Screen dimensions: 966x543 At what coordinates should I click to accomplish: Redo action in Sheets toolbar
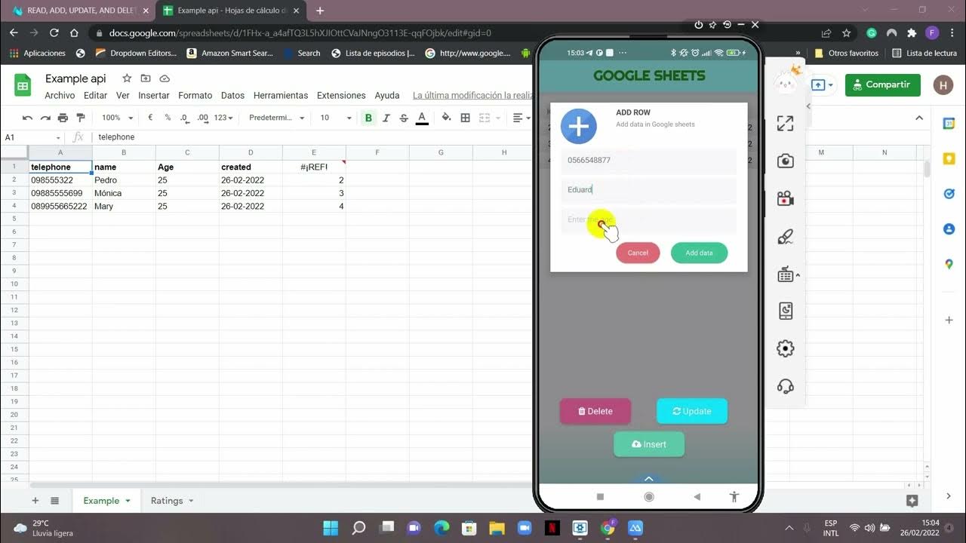coord(46,118)
